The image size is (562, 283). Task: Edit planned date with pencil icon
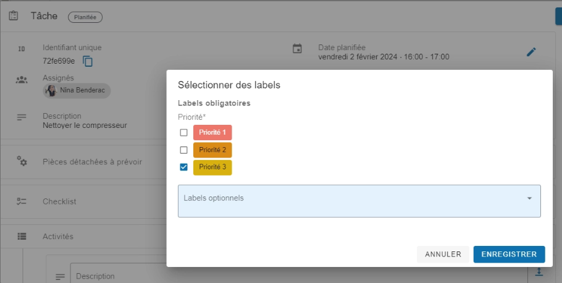tap(531, 52)
